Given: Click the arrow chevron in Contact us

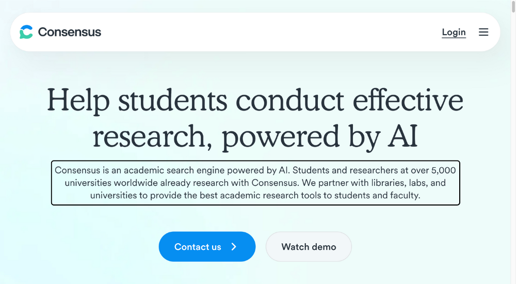Looking at the screenshot, I should click(234, 247).
